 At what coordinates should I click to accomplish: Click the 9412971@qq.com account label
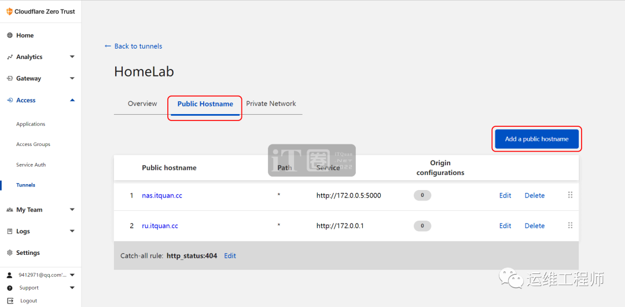point(43,275)
